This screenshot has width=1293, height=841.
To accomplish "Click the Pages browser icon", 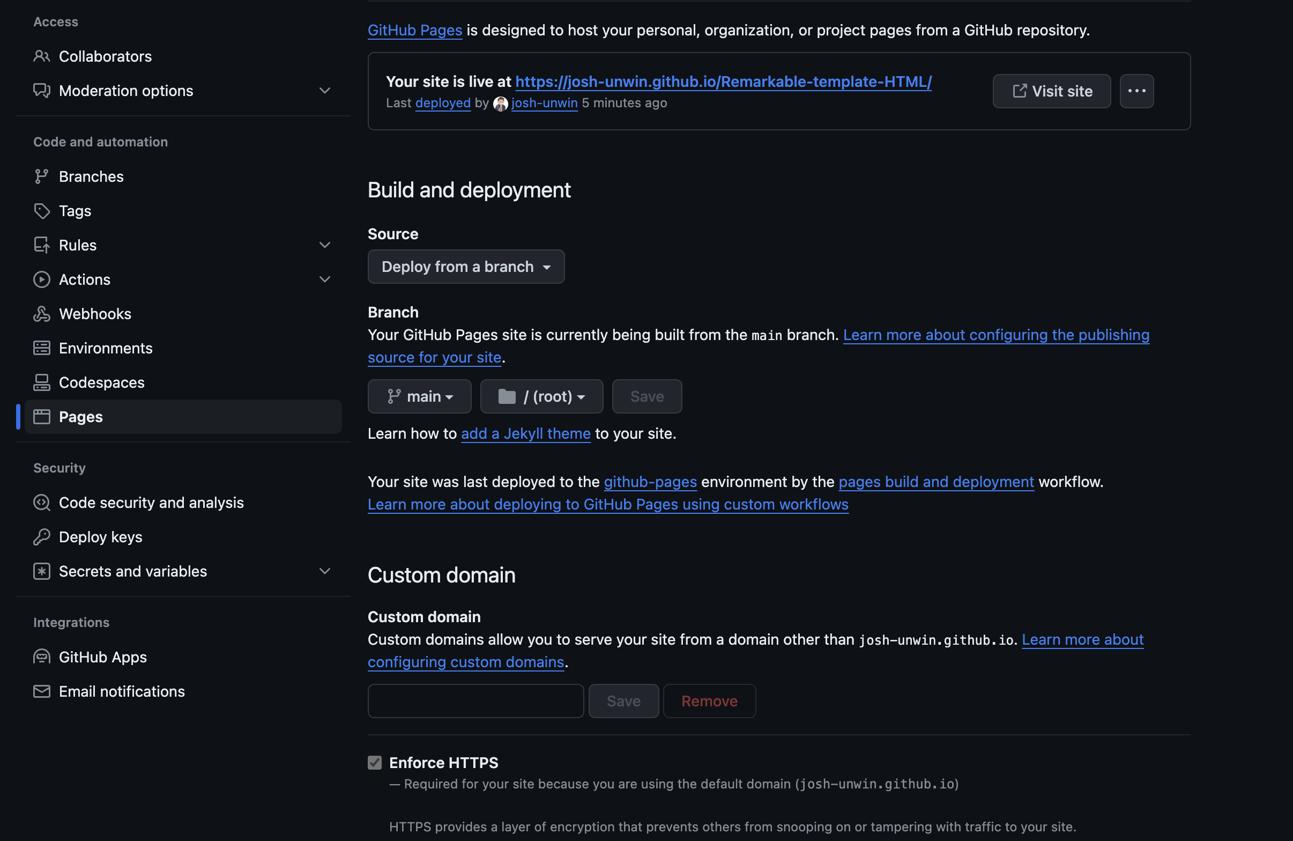I will (x=42, y=416).
